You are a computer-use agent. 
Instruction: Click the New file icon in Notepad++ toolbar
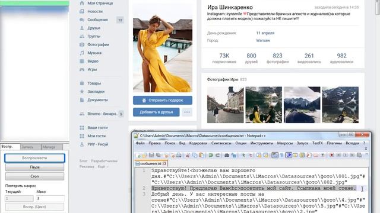click(139, 155)
